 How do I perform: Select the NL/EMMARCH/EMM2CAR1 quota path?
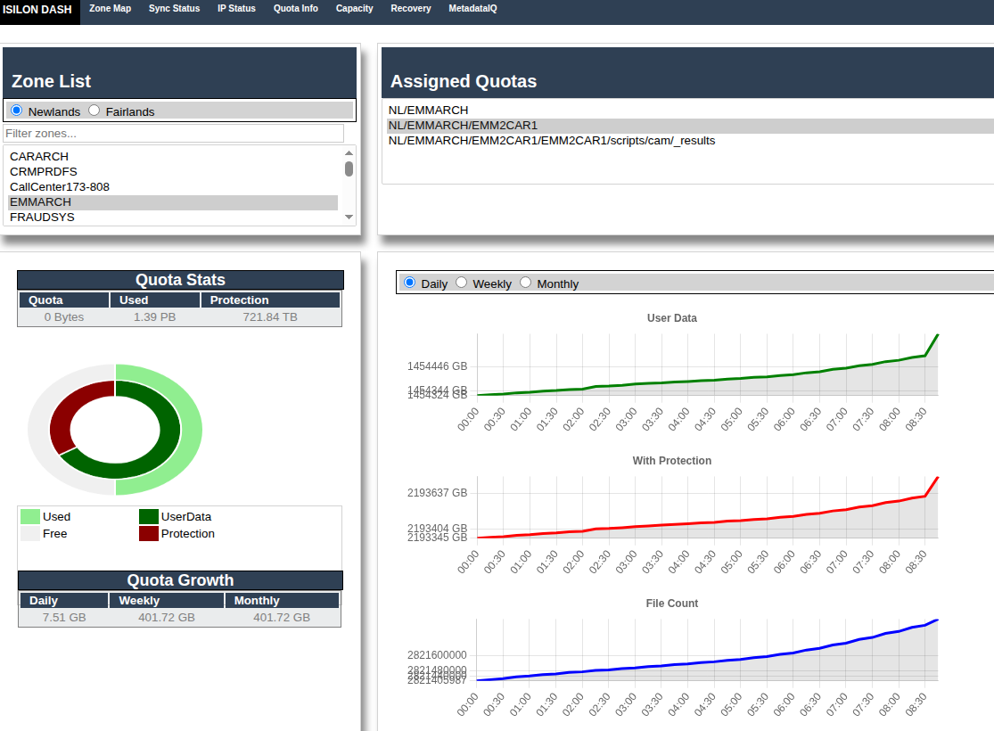point(690,125)
